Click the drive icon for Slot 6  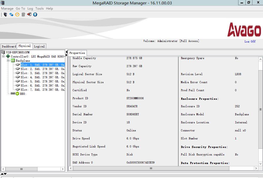click(18, 86)
